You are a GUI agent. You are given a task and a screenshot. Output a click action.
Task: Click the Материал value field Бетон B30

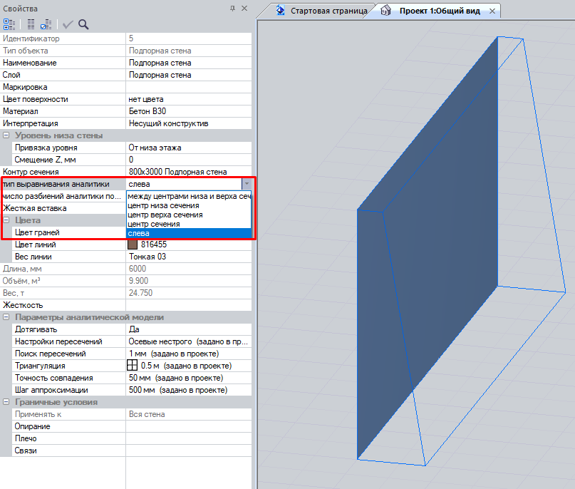188,111
